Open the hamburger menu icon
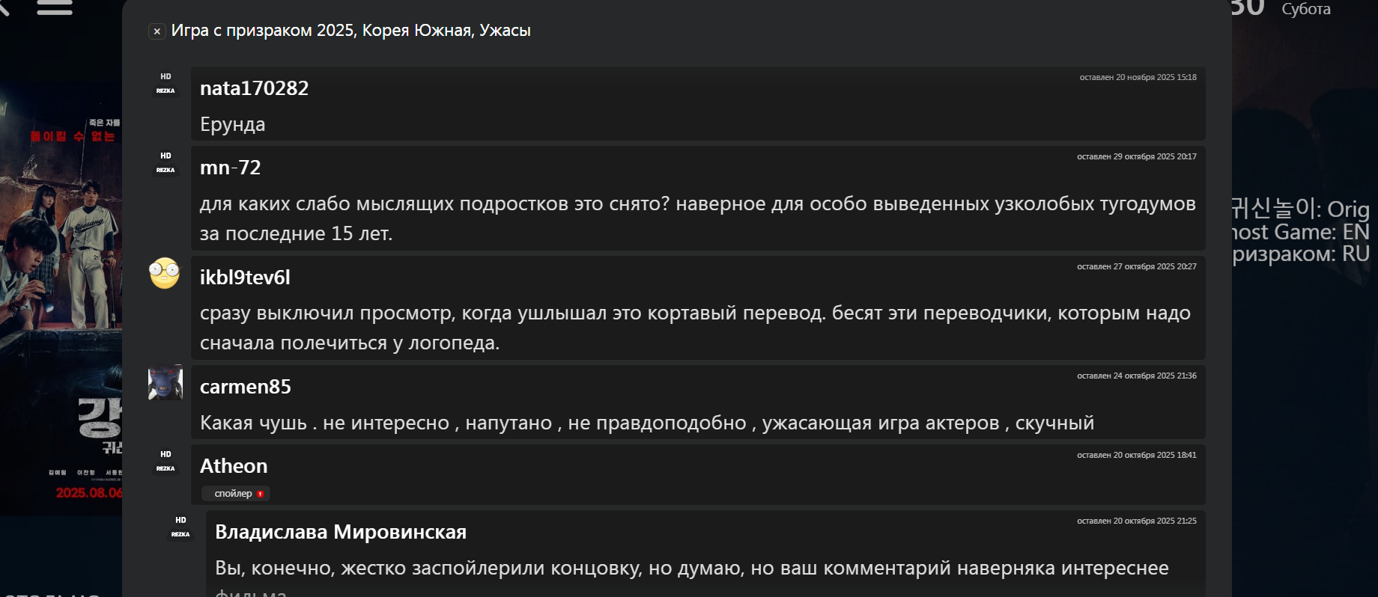Image resolution: width=1378 pixels, height=597 pixels. pyautogui.click(x=55, y=7)
